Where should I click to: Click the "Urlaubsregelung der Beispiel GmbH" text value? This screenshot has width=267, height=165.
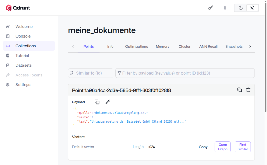[138, 121]
